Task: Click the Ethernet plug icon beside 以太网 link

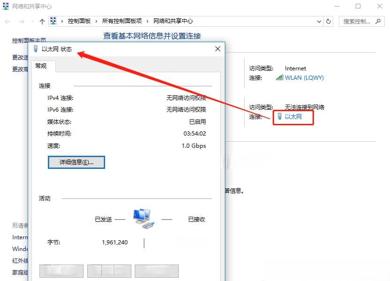Action: [x=280, y=116]
